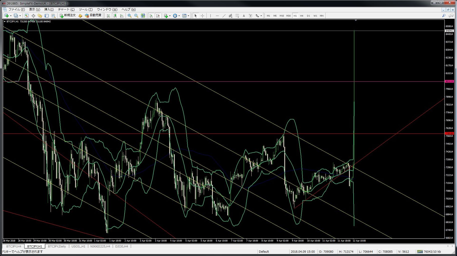Show the Market Watch window
The image size is (457, 256).
click(x=27, y=16)
